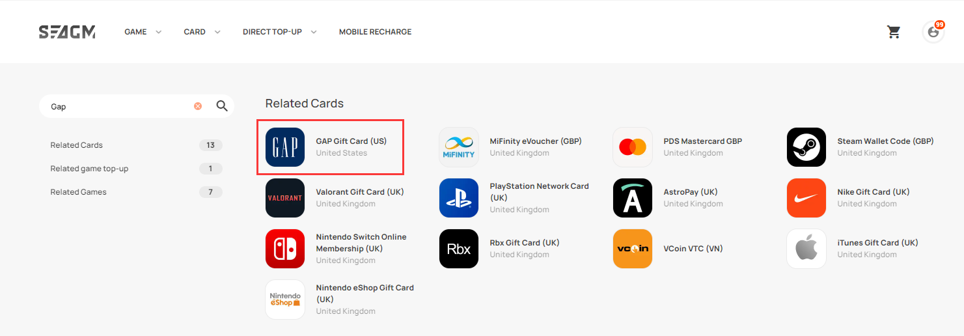Select the GAP logo thumbnail
Screen dimensions: 964x336
click(x=285, y=147)
